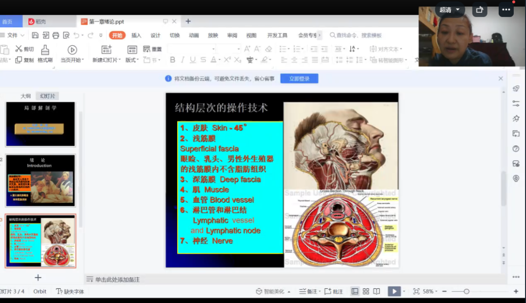Select slide 2 绪论 Introduction thumbnail
526x303 pixels.
(x=40, y=181)
